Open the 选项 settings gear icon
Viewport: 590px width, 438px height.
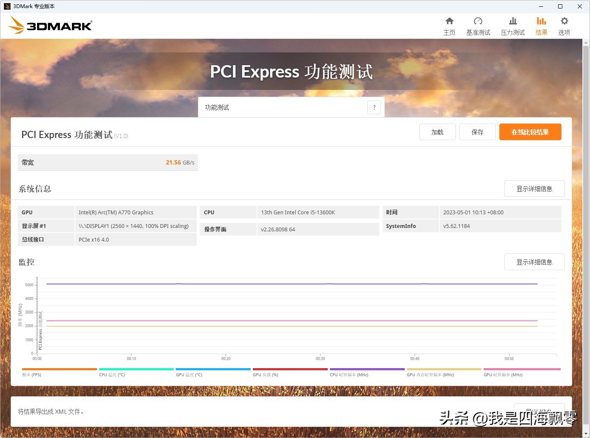(564, 25)
